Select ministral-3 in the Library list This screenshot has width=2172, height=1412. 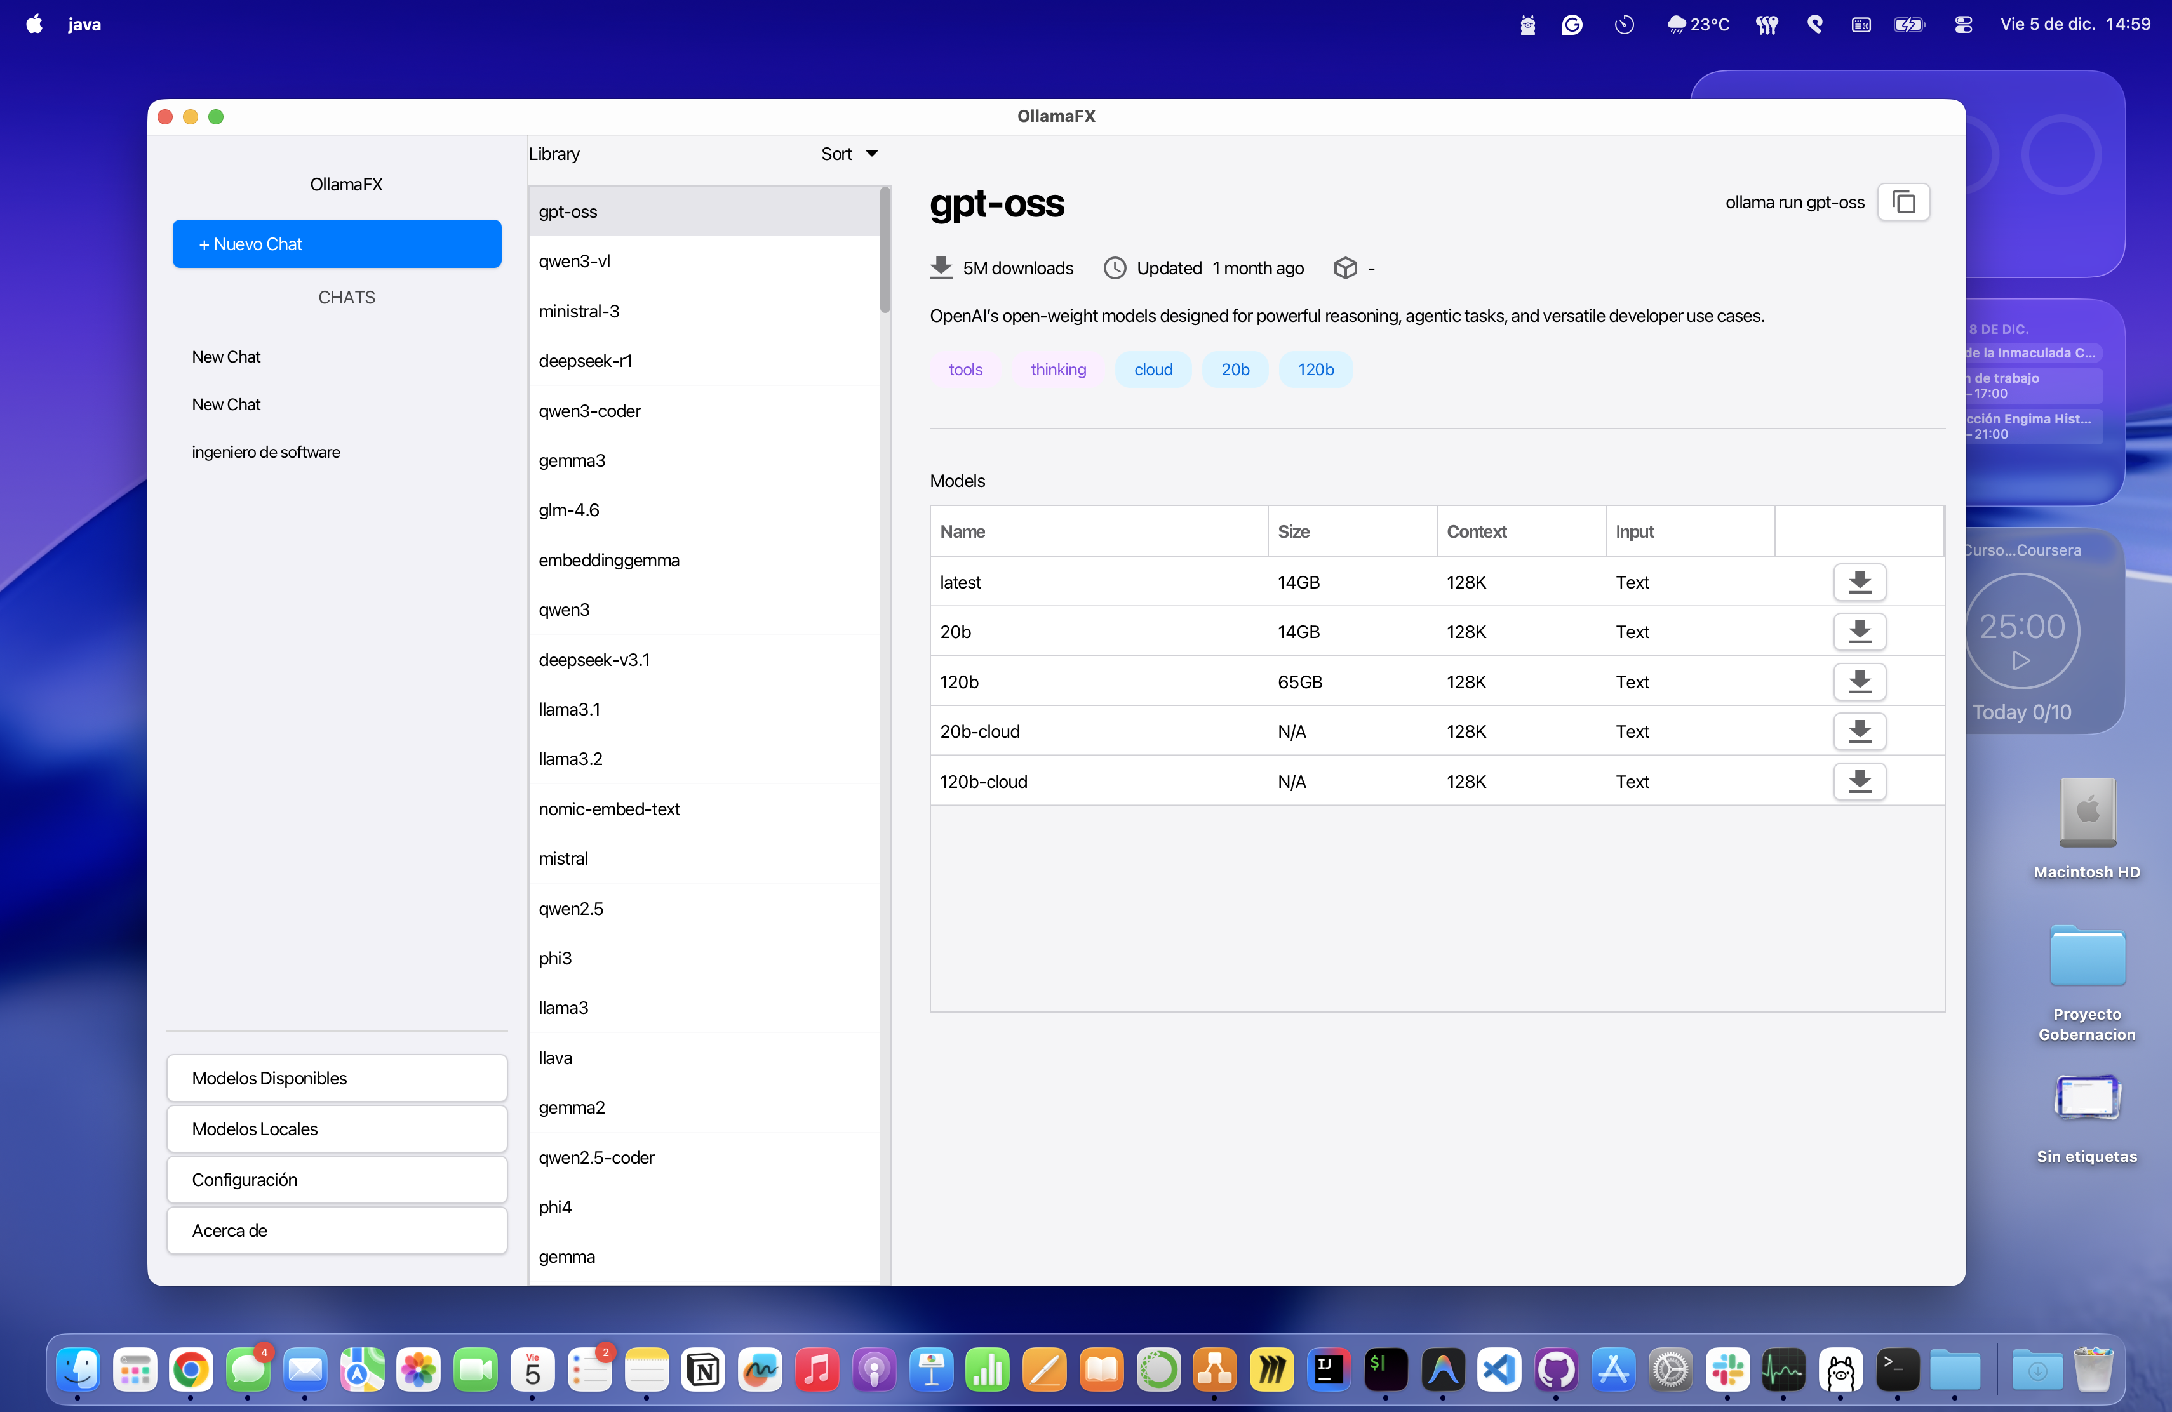(704, 312)
